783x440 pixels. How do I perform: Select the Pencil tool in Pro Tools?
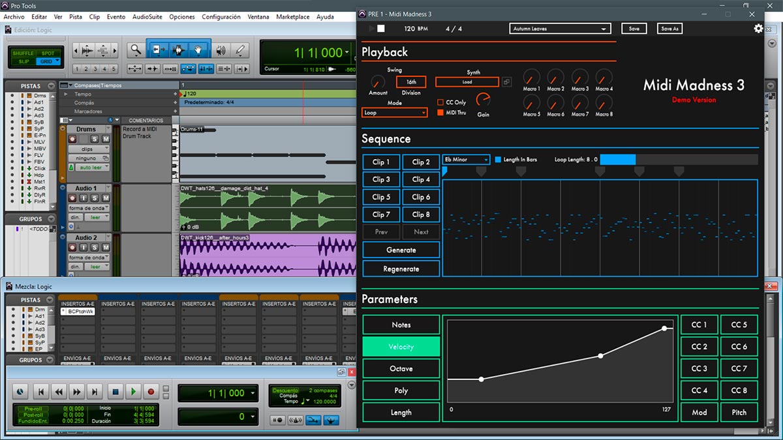(239, 50)
